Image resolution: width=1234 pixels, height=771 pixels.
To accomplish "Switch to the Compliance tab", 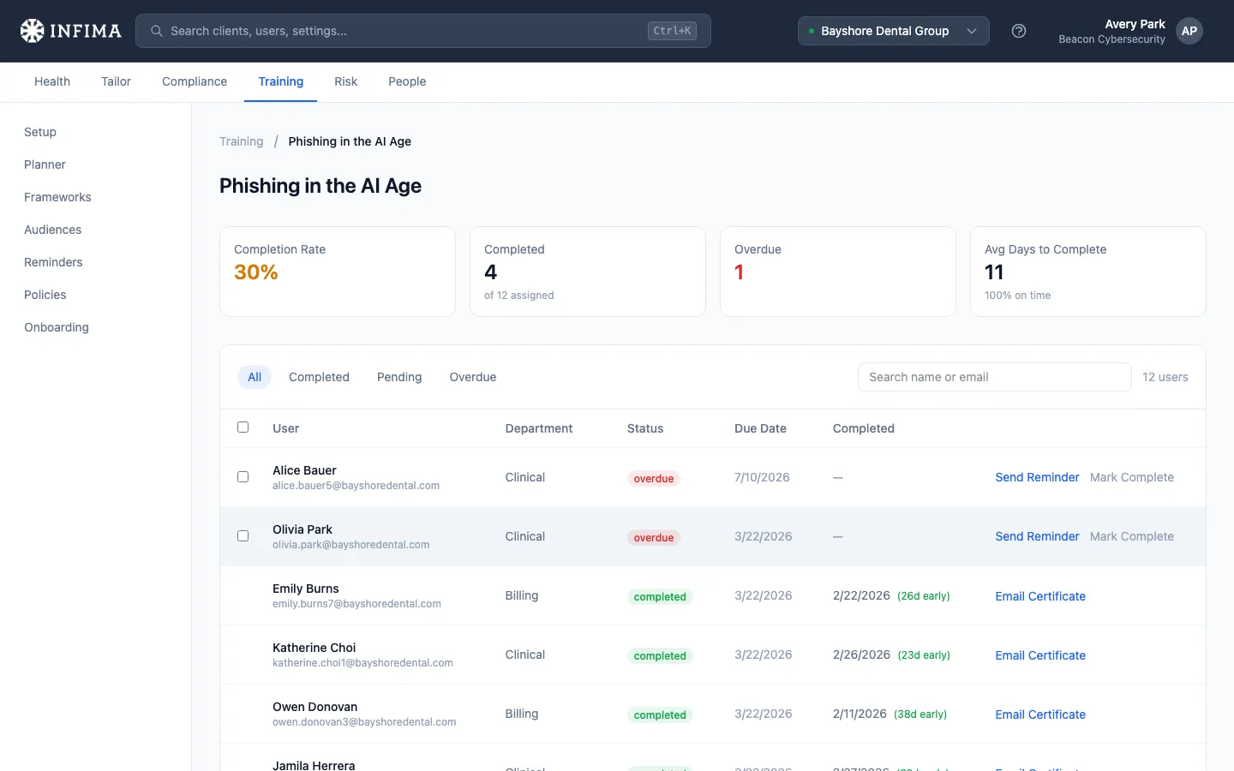I will [x=195, y=81].
